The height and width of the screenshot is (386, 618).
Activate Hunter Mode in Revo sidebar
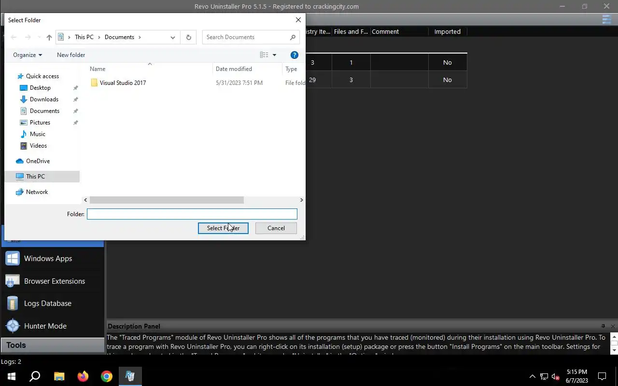tap(52, 326)
